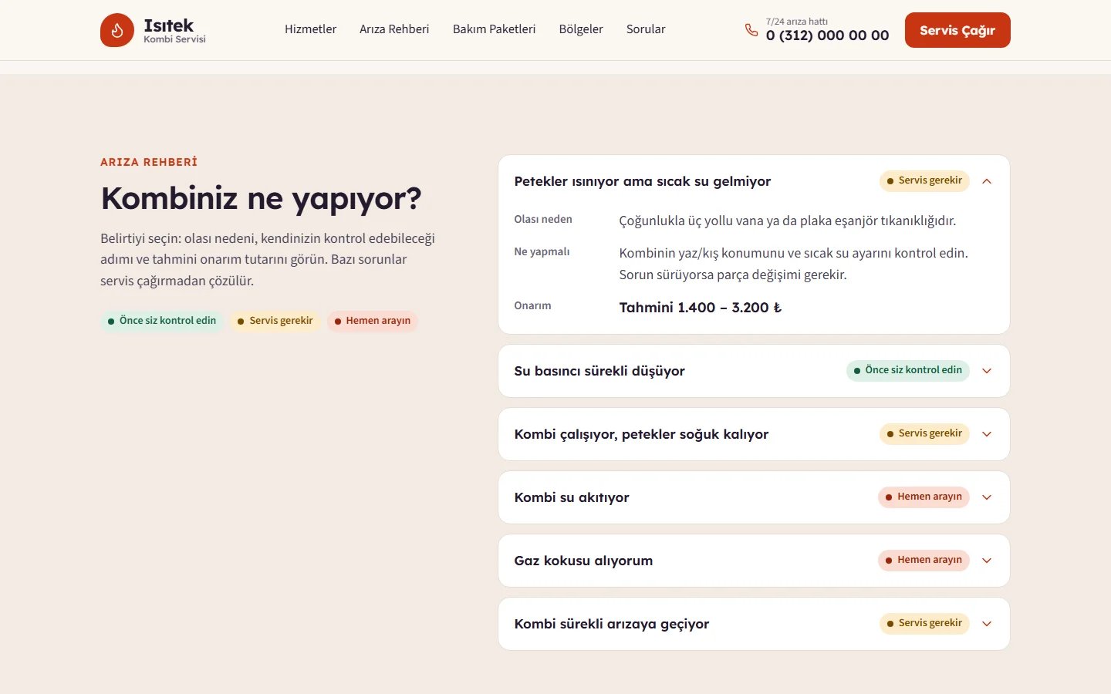The image size is (1111, 694).
Task: Expand 'Su basıncı sürekli düşüyor' chevron
Action: tap(987, 371)
